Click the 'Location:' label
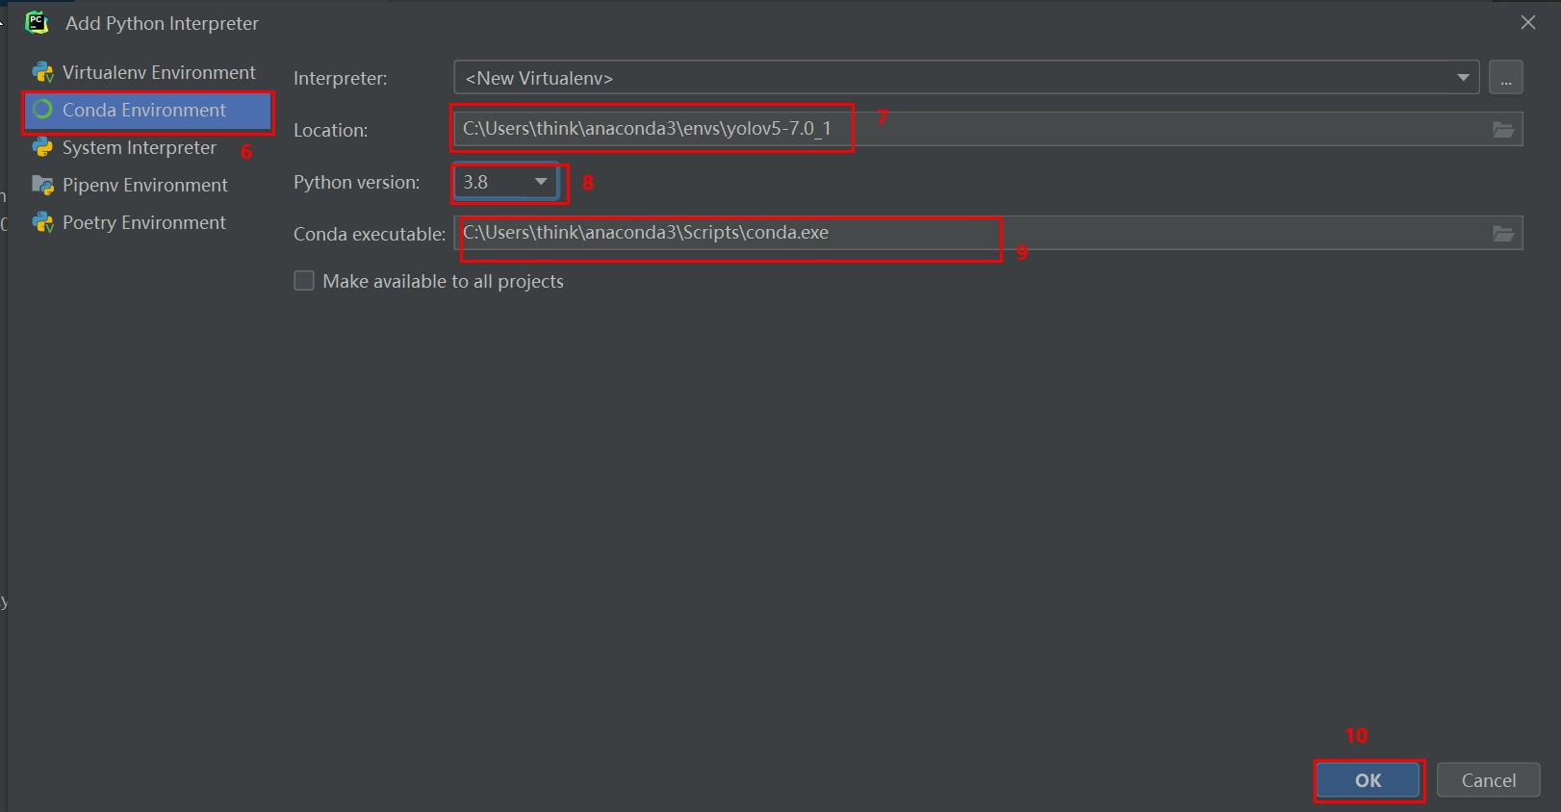 tap(331, 131)
